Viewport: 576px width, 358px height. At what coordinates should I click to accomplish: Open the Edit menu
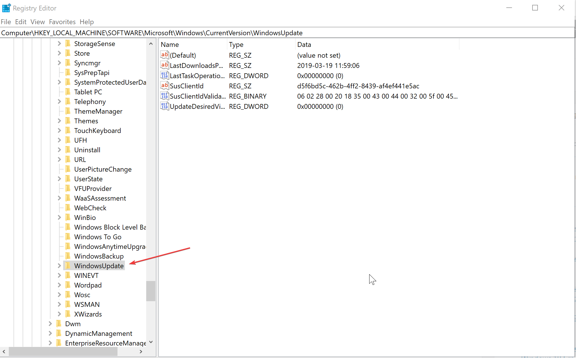coord(21,22)
